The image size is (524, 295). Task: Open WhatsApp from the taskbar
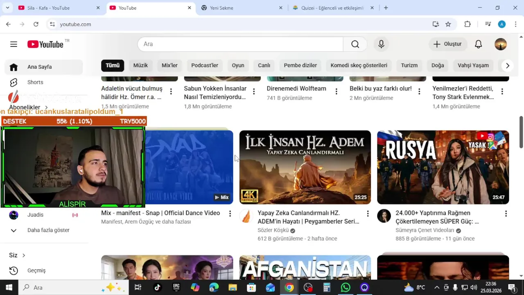(x=346, y=288)
